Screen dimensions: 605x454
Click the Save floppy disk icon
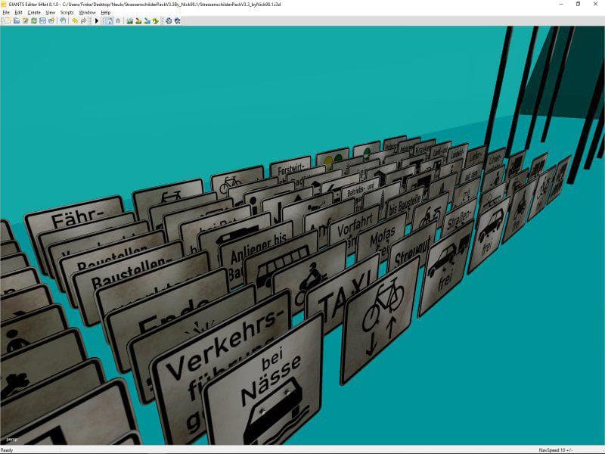[x=42, y=21]
